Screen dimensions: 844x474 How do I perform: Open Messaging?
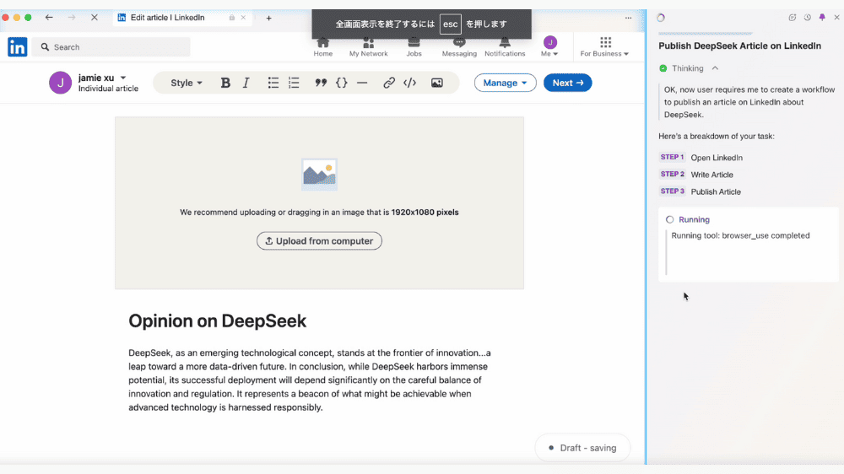click(x=459, y=46)
